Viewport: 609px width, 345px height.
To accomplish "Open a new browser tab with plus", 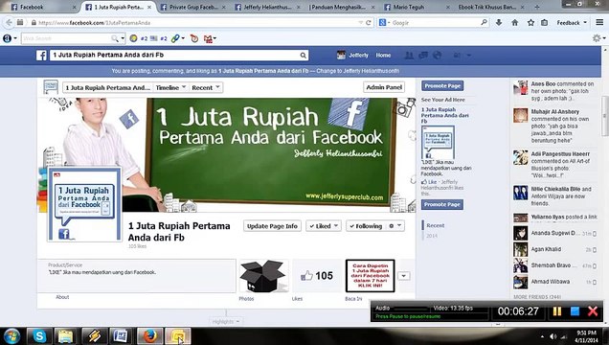I will pyautogui.click(x=537, y=7).
